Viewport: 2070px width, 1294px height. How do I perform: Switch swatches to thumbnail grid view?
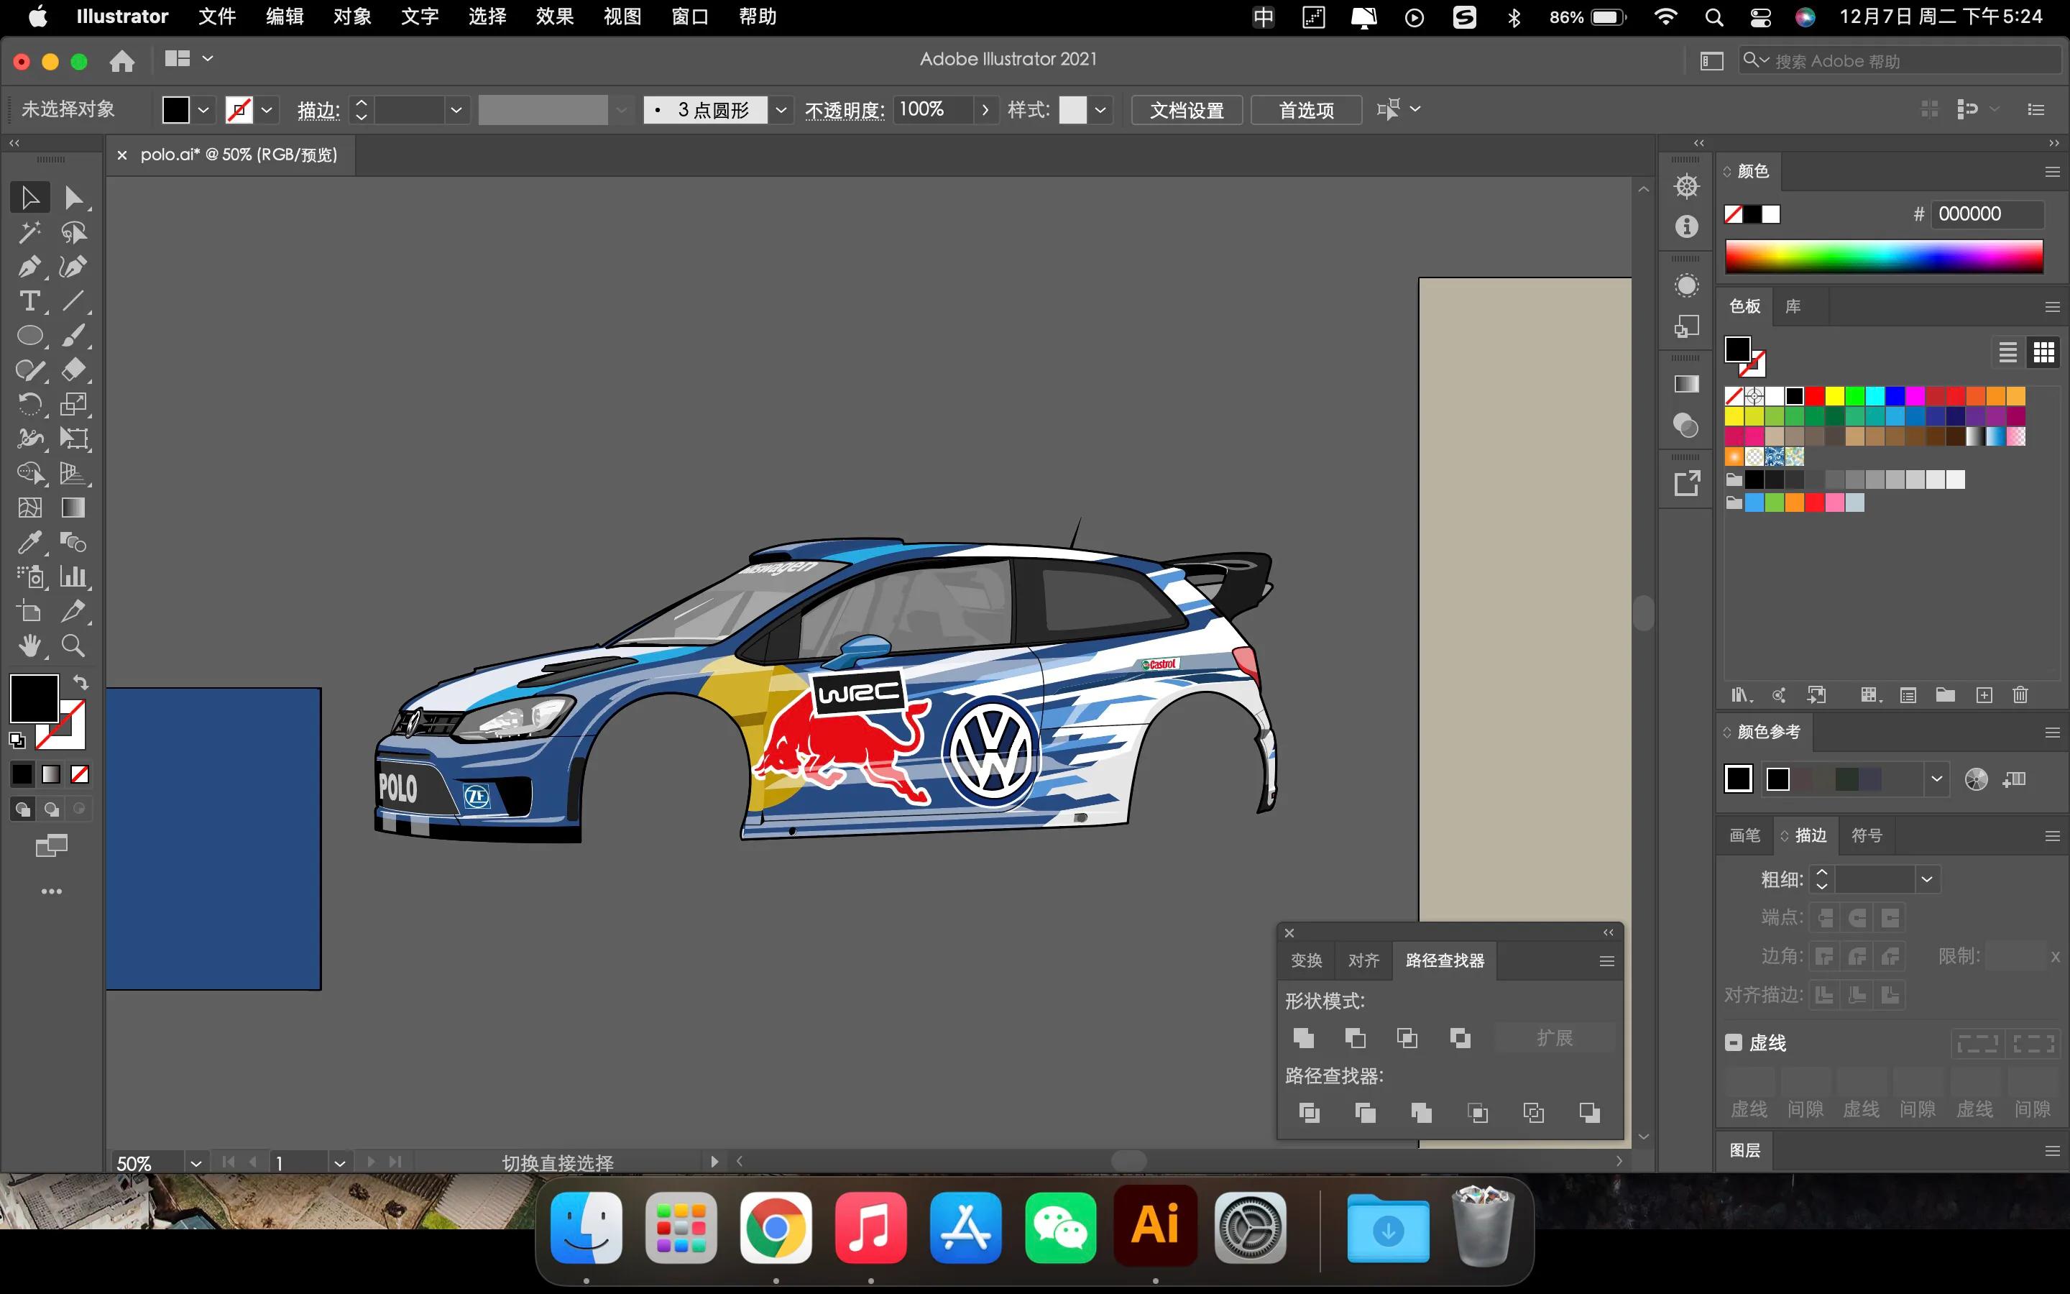coord(2043,352)
